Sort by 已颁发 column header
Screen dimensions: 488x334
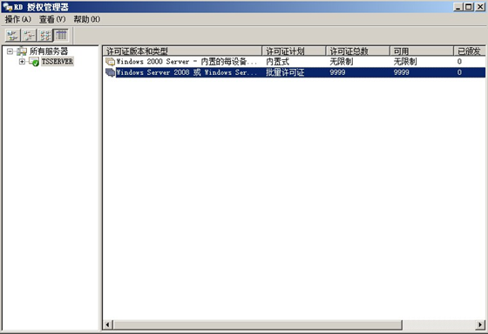tap(470, 51)
